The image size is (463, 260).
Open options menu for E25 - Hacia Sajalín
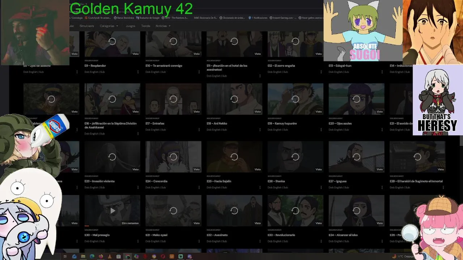tap(260, 187)
